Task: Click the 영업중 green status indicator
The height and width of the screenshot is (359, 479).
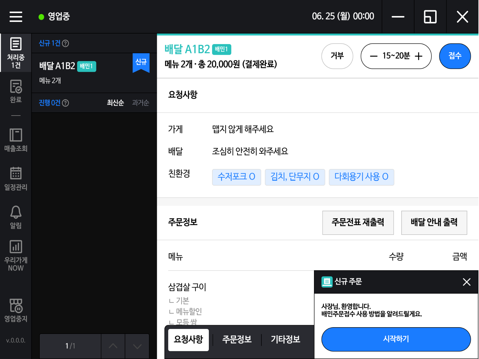Action: point(41,17)
